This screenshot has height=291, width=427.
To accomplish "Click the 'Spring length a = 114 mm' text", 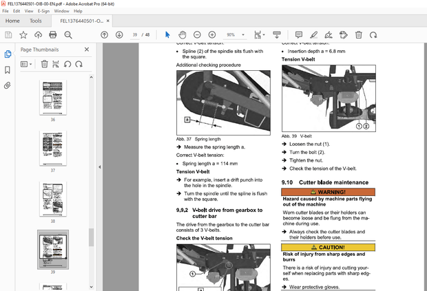I will click(210, 164).
